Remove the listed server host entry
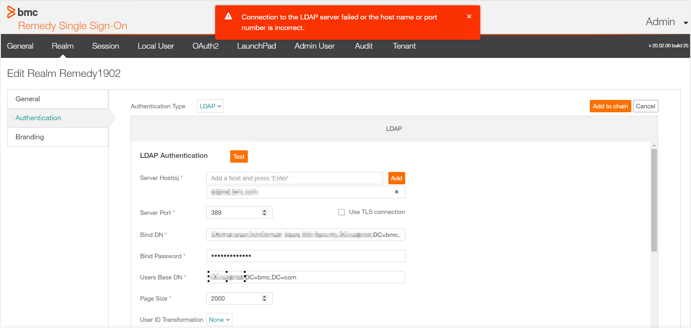This screenshot has height=328, width=691. [x=396, y=192]
